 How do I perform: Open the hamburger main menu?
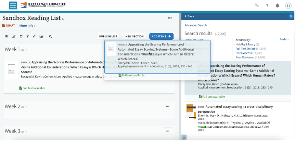coord(13,5)
